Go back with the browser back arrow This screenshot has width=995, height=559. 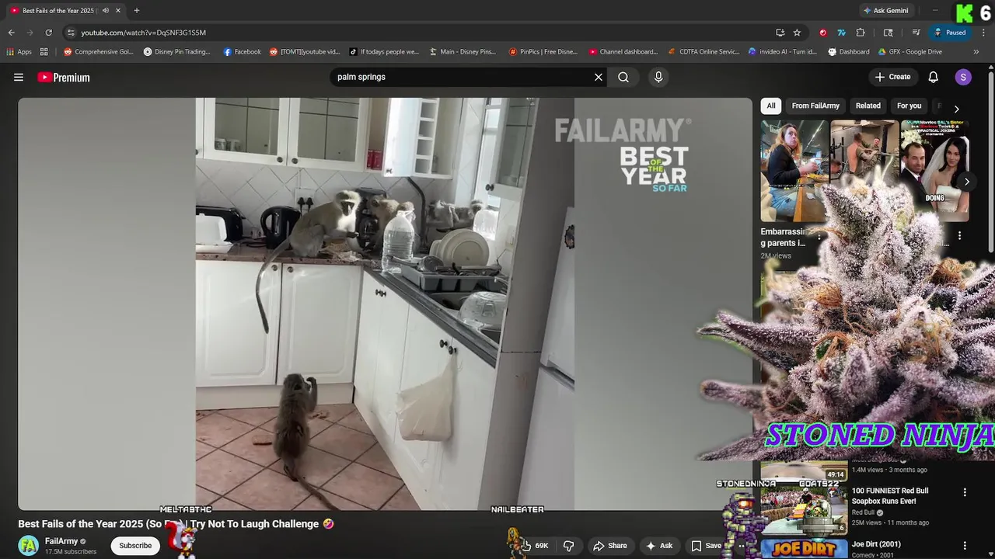point(11,33)
